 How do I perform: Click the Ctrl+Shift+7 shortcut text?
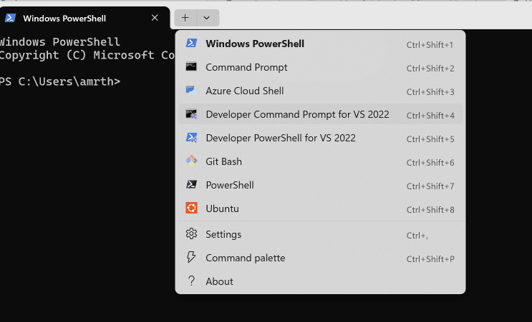(430, 186)
